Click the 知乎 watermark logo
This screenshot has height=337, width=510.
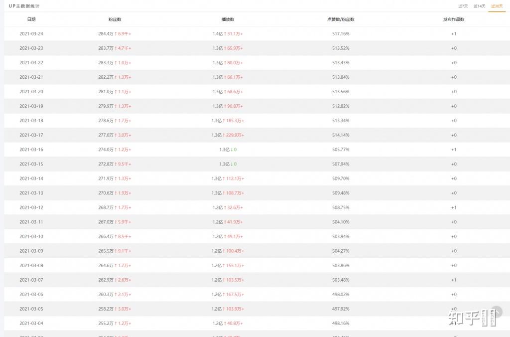pyautogui.click(x=464, y=318)
